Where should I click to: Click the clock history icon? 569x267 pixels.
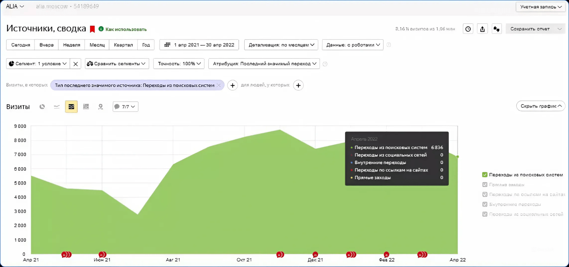point(468,29)
